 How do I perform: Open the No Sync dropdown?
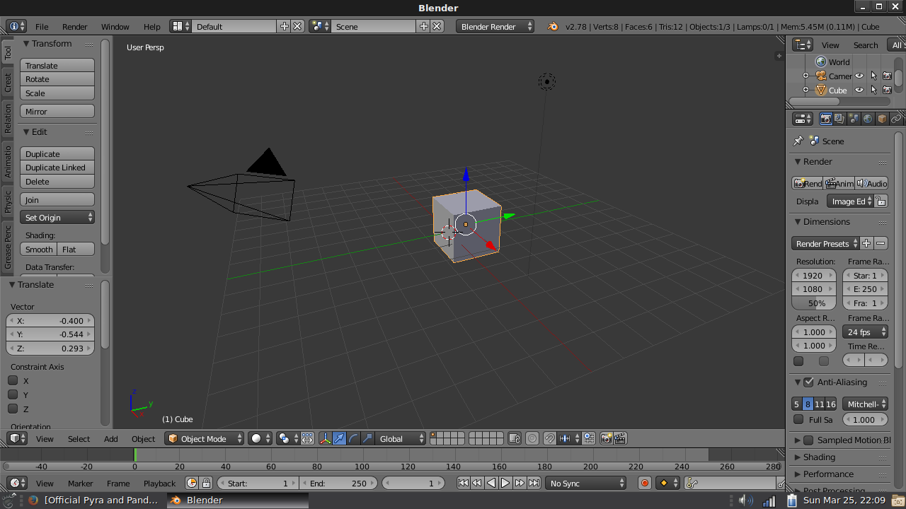[x=586, y=483]
